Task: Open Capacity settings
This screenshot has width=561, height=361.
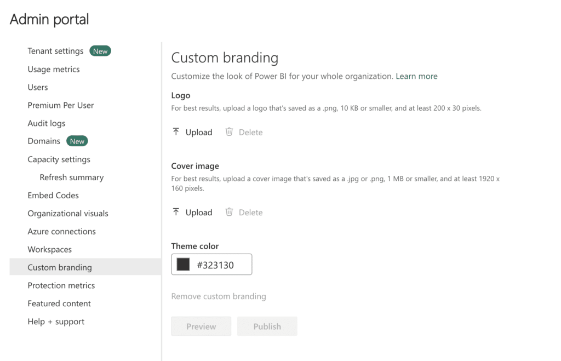Action: pos(59,159)
